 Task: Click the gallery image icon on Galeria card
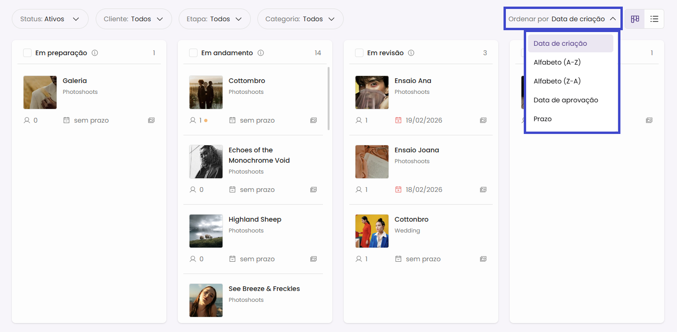click(x=151, y=120)
